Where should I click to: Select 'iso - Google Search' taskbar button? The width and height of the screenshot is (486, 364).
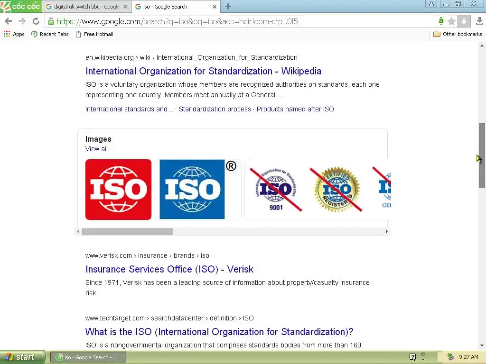click(88, 357)
